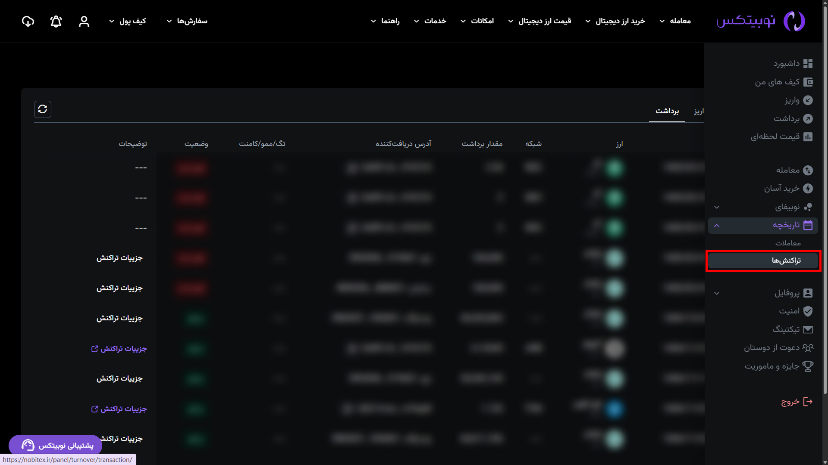Click the نوبیفای icon
Screen dimensions: 828x465
coord(808,207)
